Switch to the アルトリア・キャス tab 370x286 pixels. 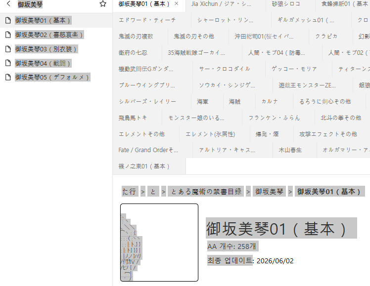pos(232,150)
